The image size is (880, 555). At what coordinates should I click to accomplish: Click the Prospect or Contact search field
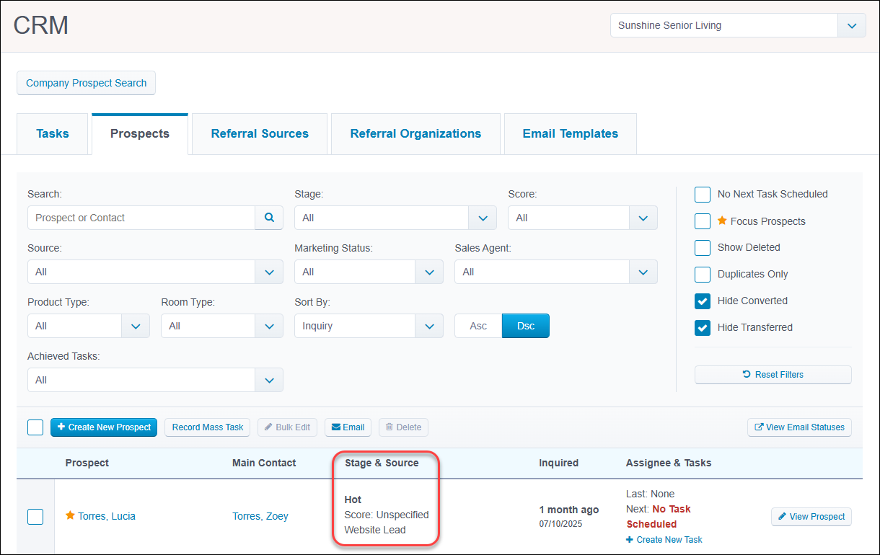[141, 218]
